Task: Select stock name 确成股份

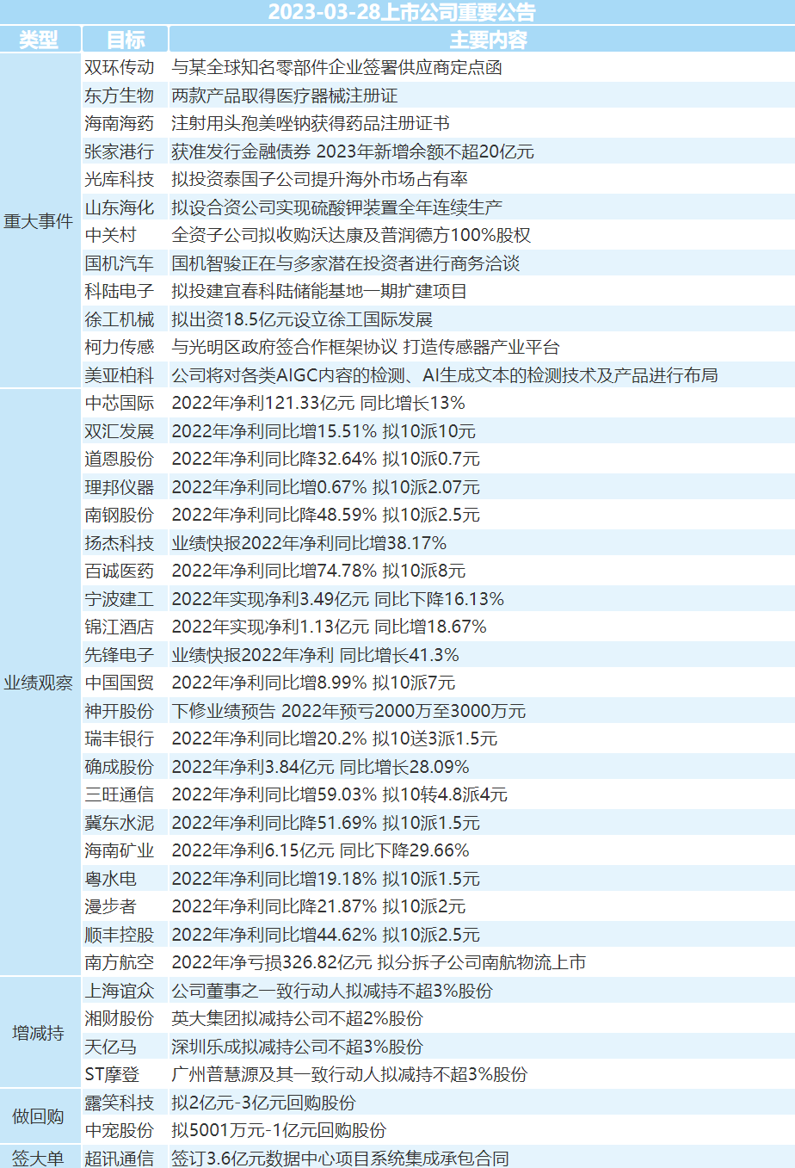Action: (x=120, y=767)
